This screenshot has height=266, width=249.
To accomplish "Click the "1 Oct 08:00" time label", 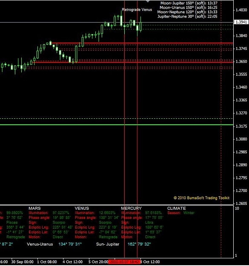I will 47,262.
